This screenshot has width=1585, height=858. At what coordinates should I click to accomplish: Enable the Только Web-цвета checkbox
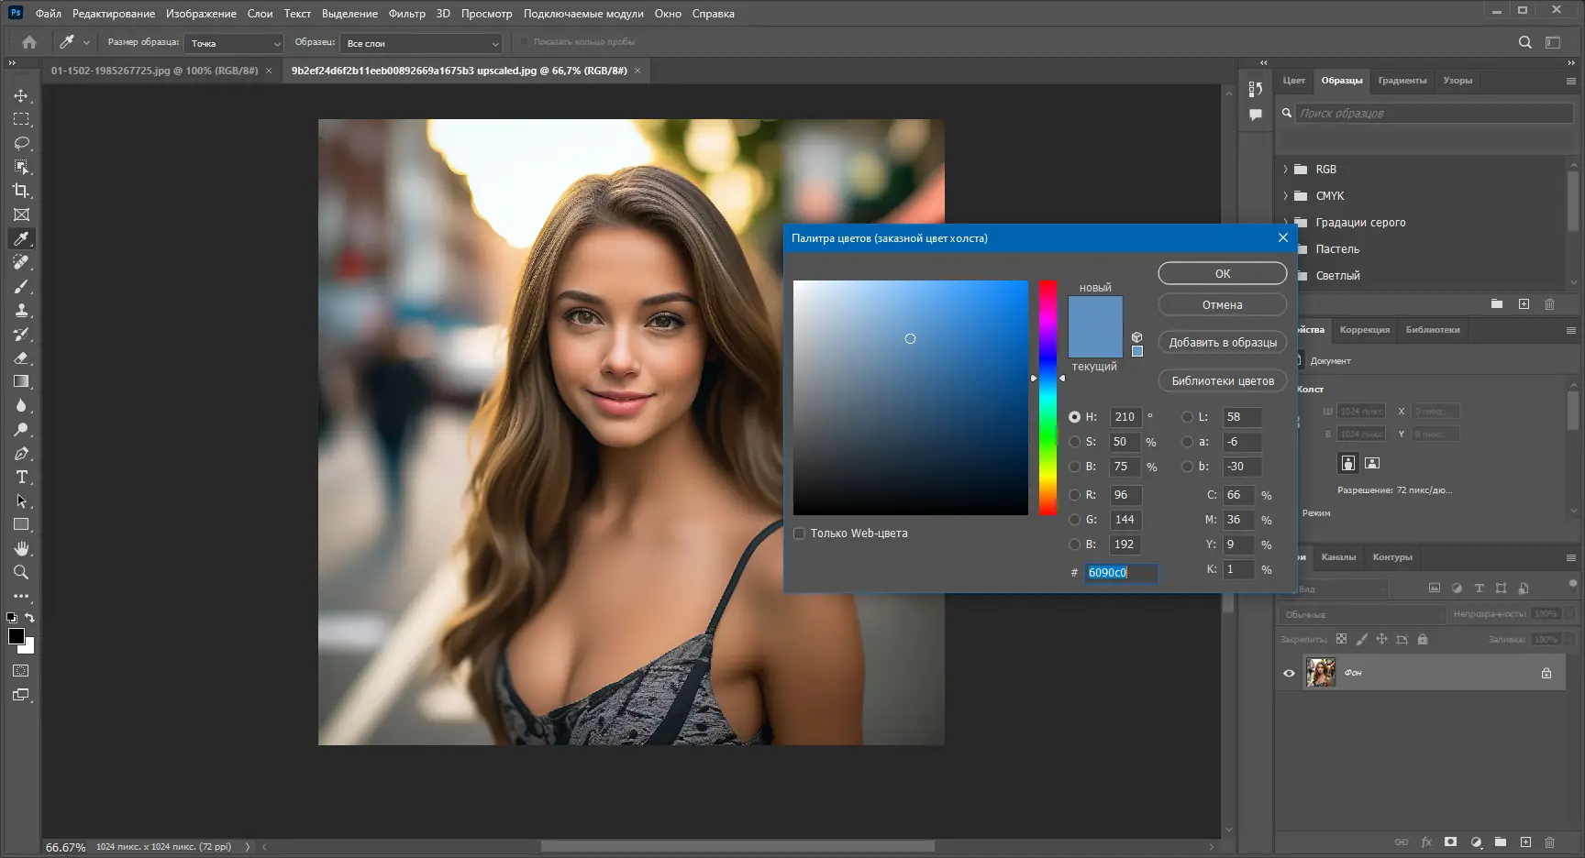coord(799,533)
